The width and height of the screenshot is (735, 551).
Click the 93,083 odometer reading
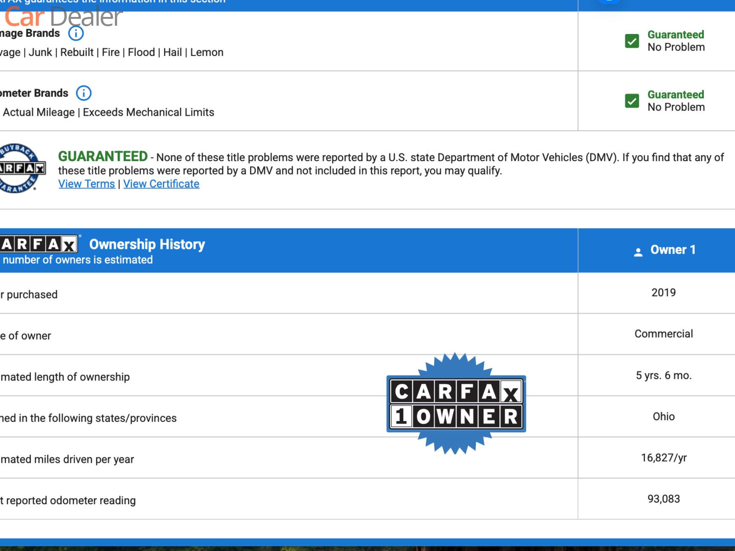pyautogui.click(x=663, y=499)
